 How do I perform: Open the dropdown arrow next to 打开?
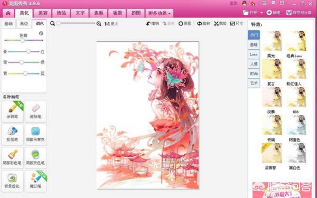[262, 13]
